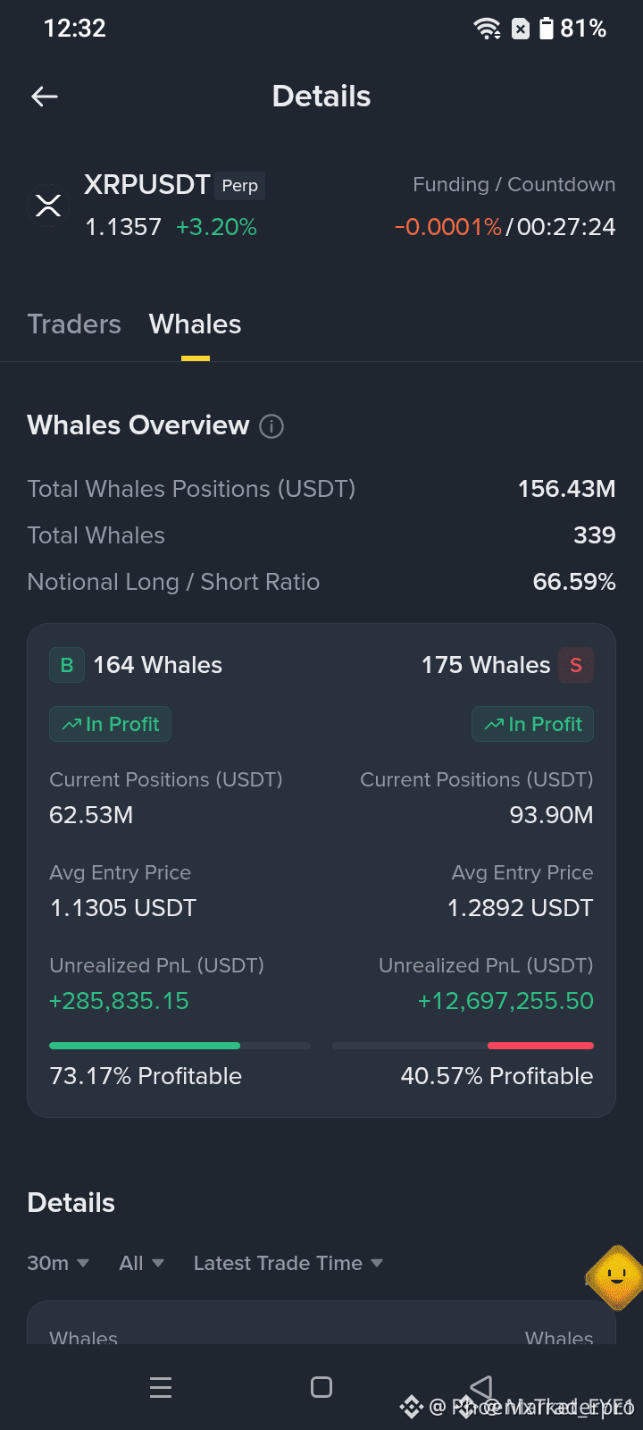The height and width of the screenshot is (1430, 643).
Task: Tap long-side In Profit tag
Action: pyautogui.click(x=110, y=724)
